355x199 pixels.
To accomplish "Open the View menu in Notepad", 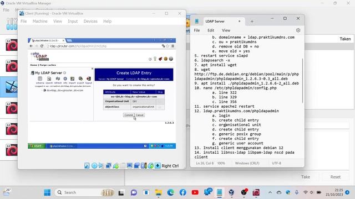I will (x=226, y=30).
